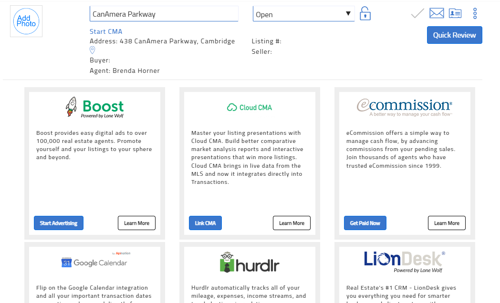This screenshot has height=303, width=500.
Task: Click the Add Photo circle
Action: point(26,21)
